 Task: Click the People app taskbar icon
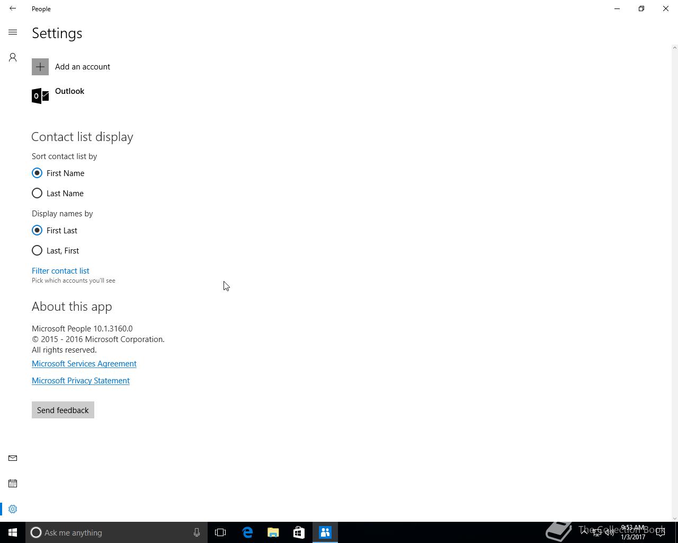[x=325, y=532]
